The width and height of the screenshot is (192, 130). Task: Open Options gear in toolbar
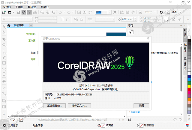161,12
